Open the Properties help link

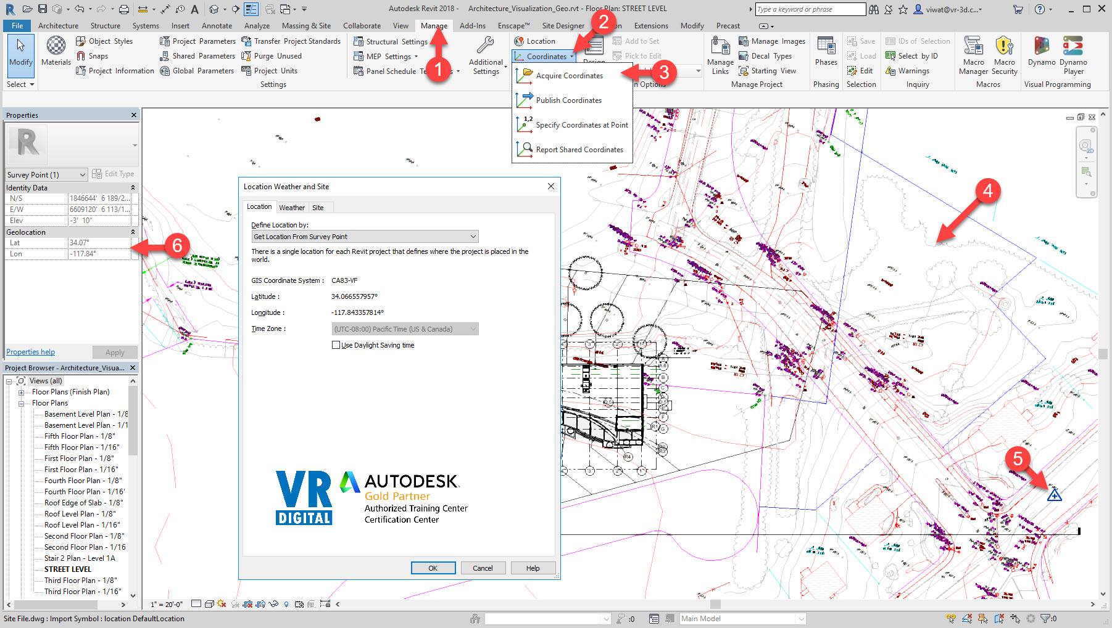[31, 352]
